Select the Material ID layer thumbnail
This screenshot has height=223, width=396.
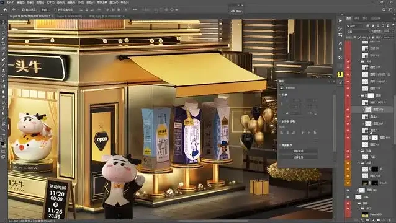365,214
